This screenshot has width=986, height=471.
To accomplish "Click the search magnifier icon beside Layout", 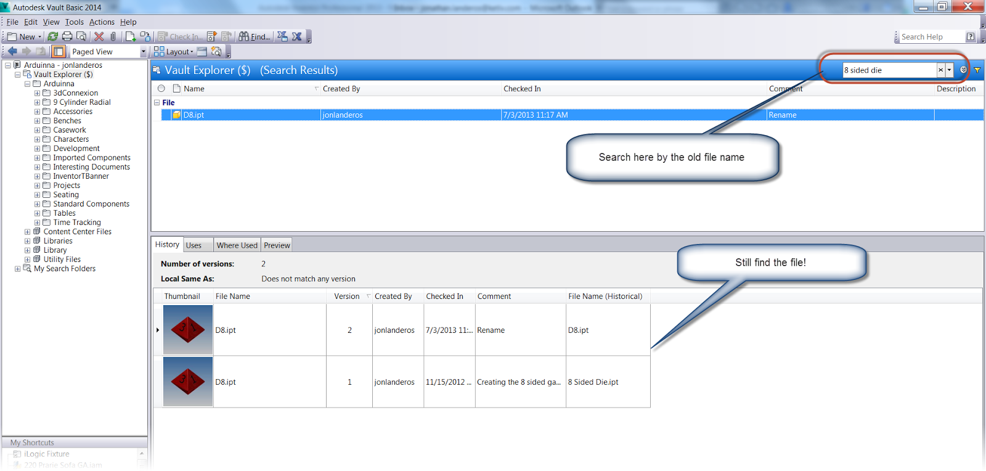I will click(216, 51).
